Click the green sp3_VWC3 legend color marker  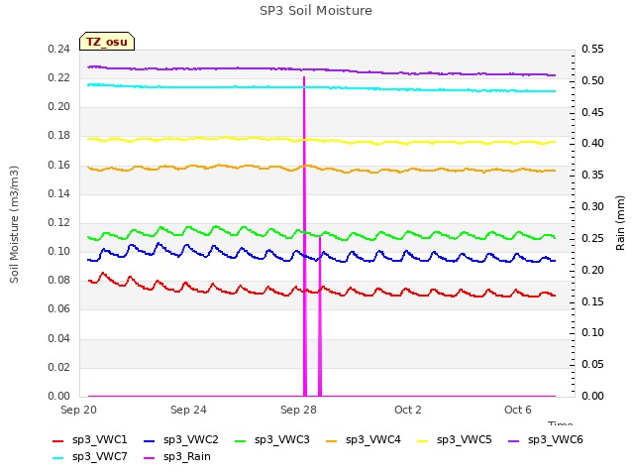click(x=241, y=440)
